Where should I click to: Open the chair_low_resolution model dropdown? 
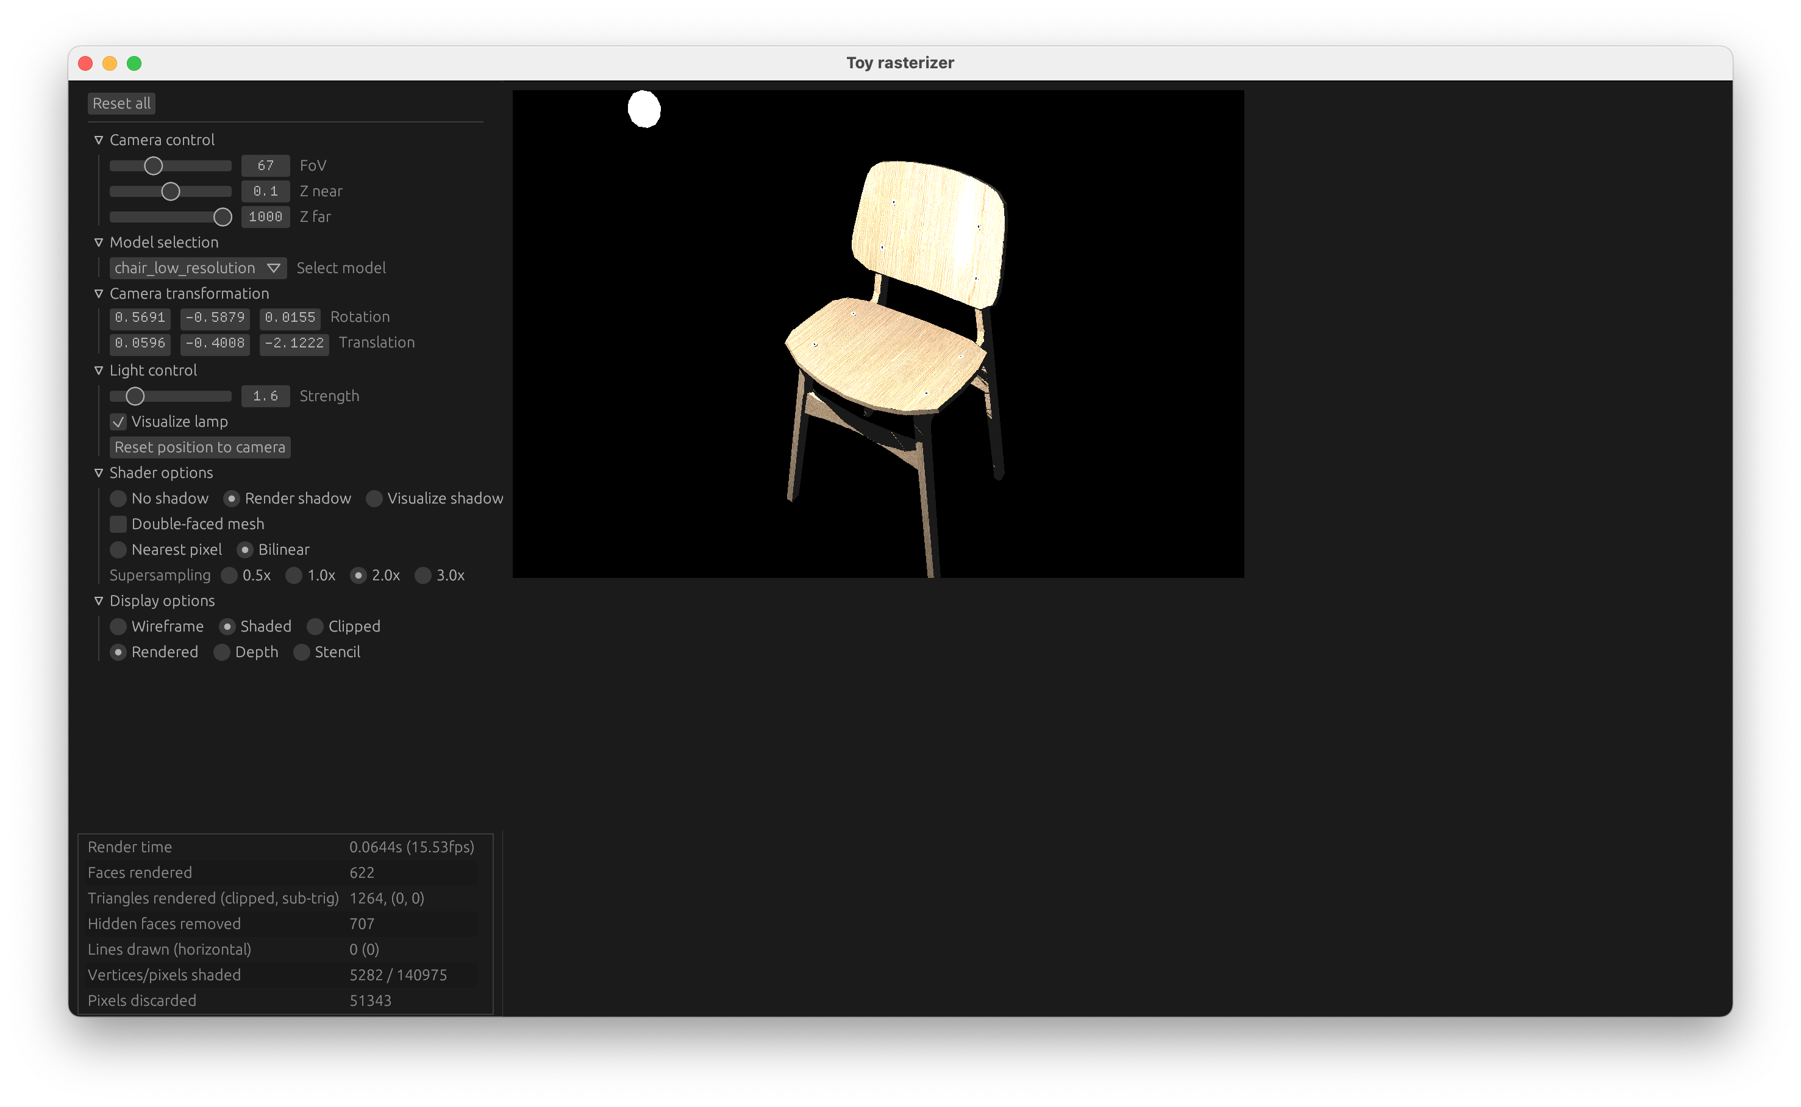click(x=198, y=268)
